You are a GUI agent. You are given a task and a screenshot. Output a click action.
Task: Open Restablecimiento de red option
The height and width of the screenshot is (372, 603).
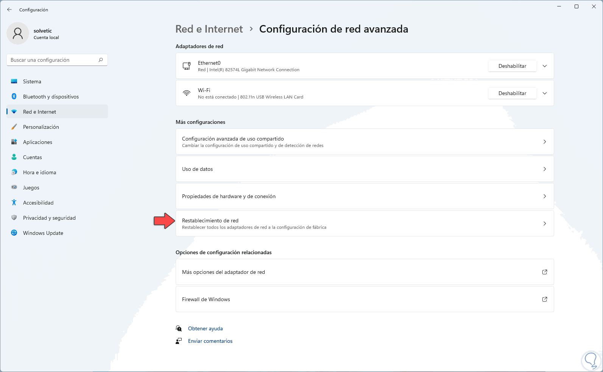click(365, 224)
